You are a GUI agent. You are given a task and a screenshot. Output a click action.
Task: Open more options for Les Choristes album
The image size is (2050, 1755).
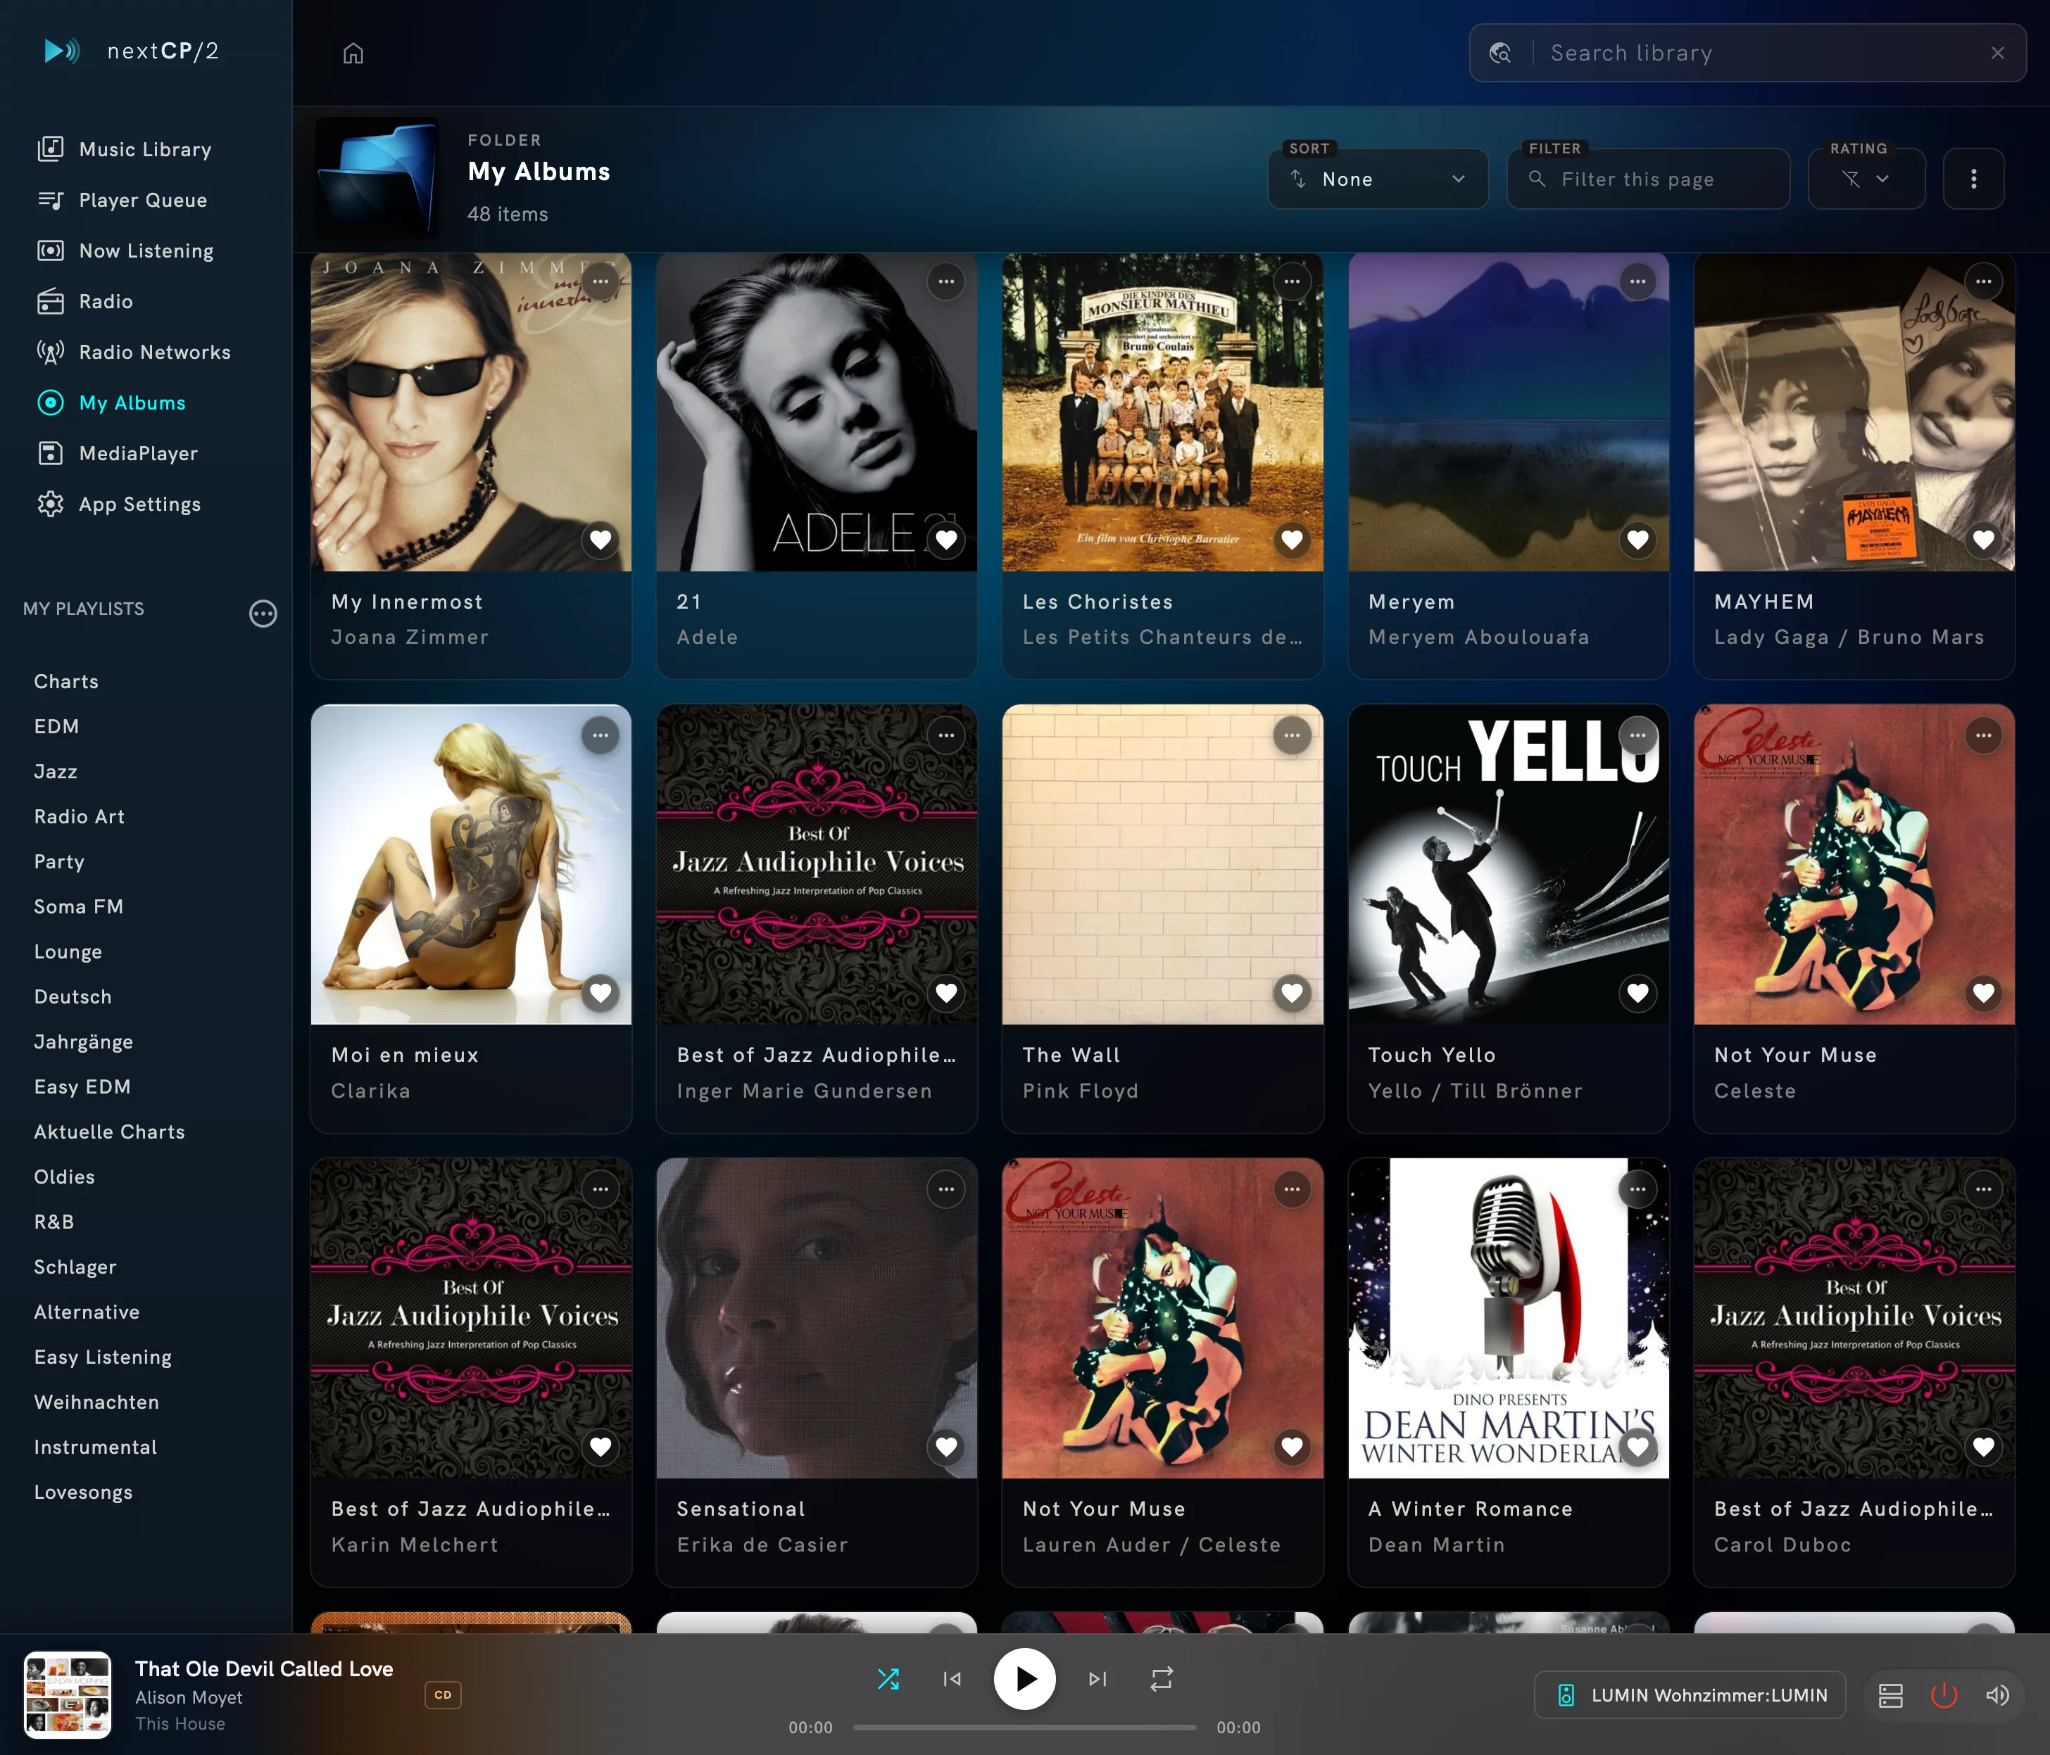1292,281
